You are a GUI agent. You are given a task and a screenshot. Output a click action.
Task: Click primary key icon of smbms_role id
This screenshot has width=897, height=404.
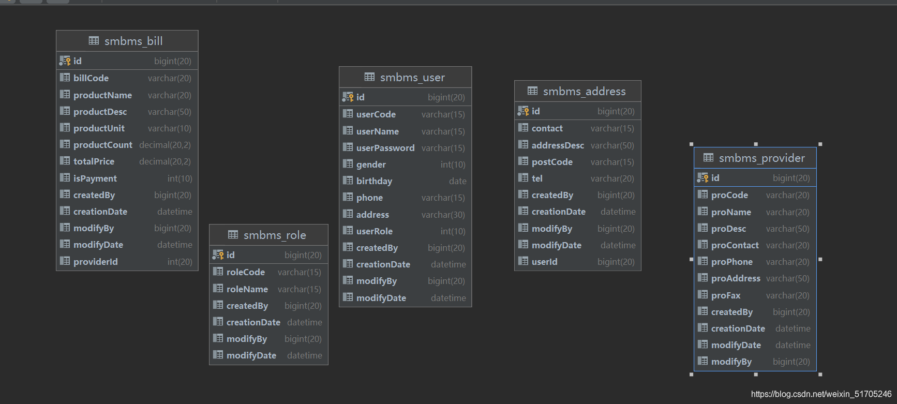(x=218, y=255)
